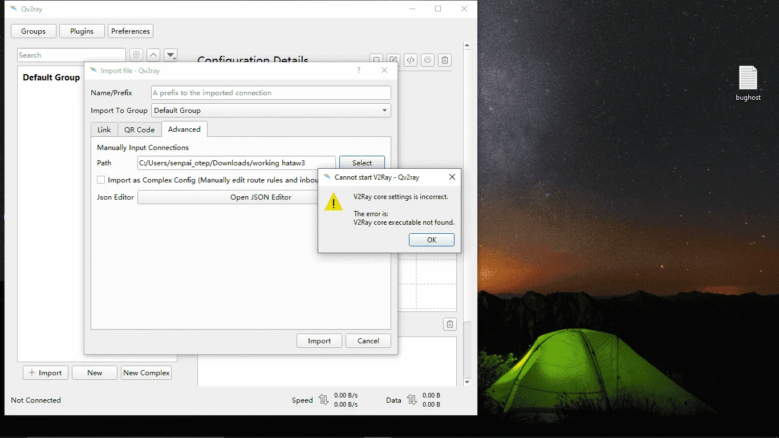Image resolution: width=779 pixels, height=438 pixels.
Task: Click Import in the Import file dialog
Action: tap(319, 340)
